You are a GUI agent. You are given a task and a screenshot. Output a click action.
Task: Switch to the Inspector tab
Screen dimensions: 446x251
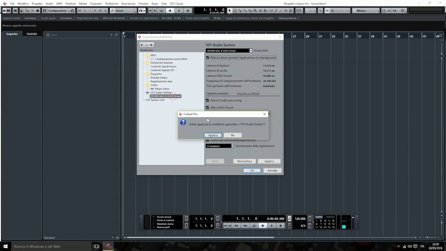point(12,34)
